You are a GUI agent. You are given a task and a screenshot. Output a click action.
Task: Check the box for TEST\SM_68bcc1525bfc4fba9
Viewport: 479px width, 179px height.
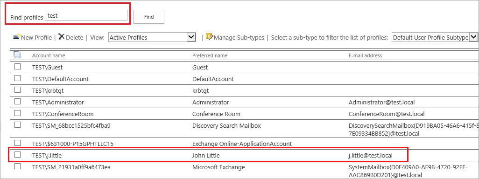click(18, 124)
